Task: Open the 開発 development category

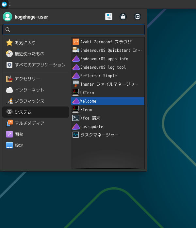Action: pos(36,134)
